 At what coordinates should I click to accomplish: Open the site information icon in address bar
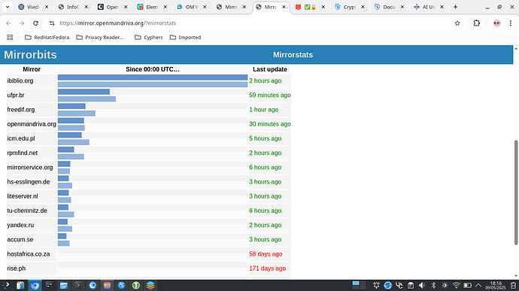coord(52,23)
